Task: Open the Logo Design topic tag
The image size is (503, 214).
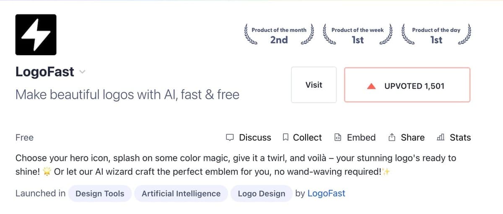Action: tap(261, 193)
